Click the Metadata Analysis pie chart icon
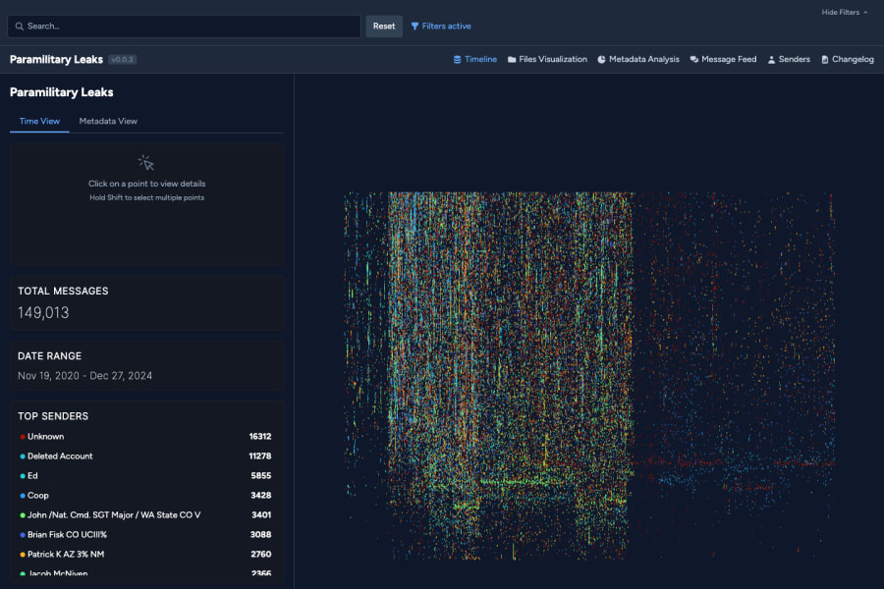The height and width of the screenshot is (589, 884). 601,59
